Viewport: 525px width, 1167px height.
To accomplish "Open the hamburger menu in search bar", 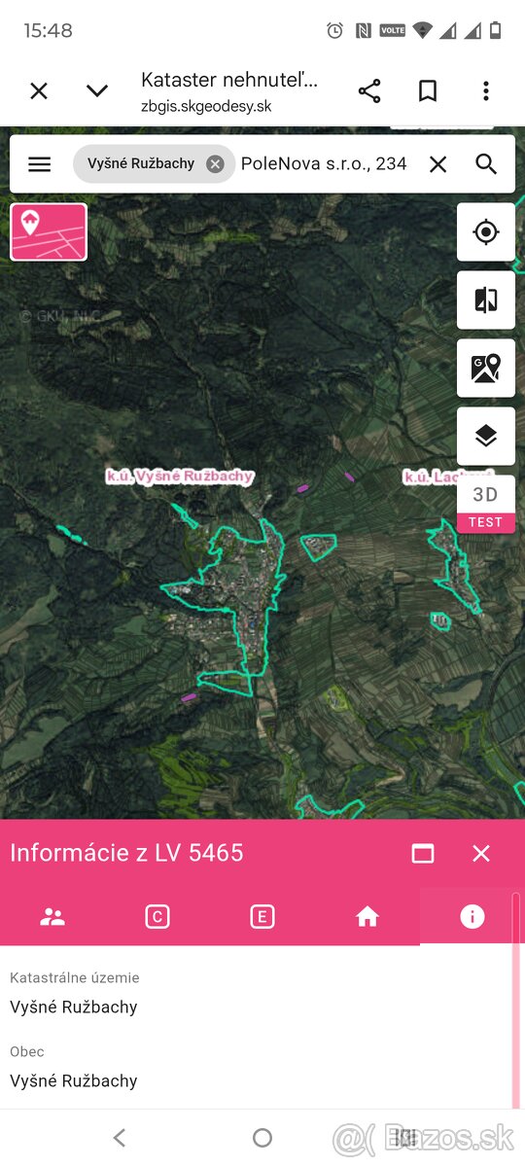I will pos(39,164).
